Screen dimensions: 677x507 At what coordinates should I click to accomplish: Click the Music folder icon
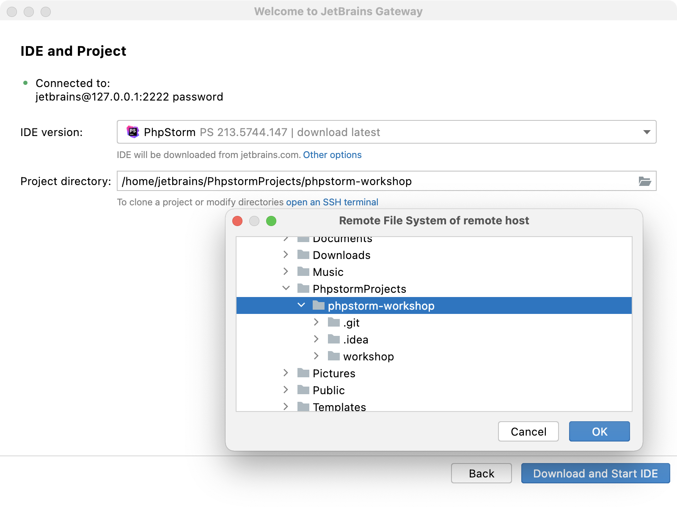(303, 271)
